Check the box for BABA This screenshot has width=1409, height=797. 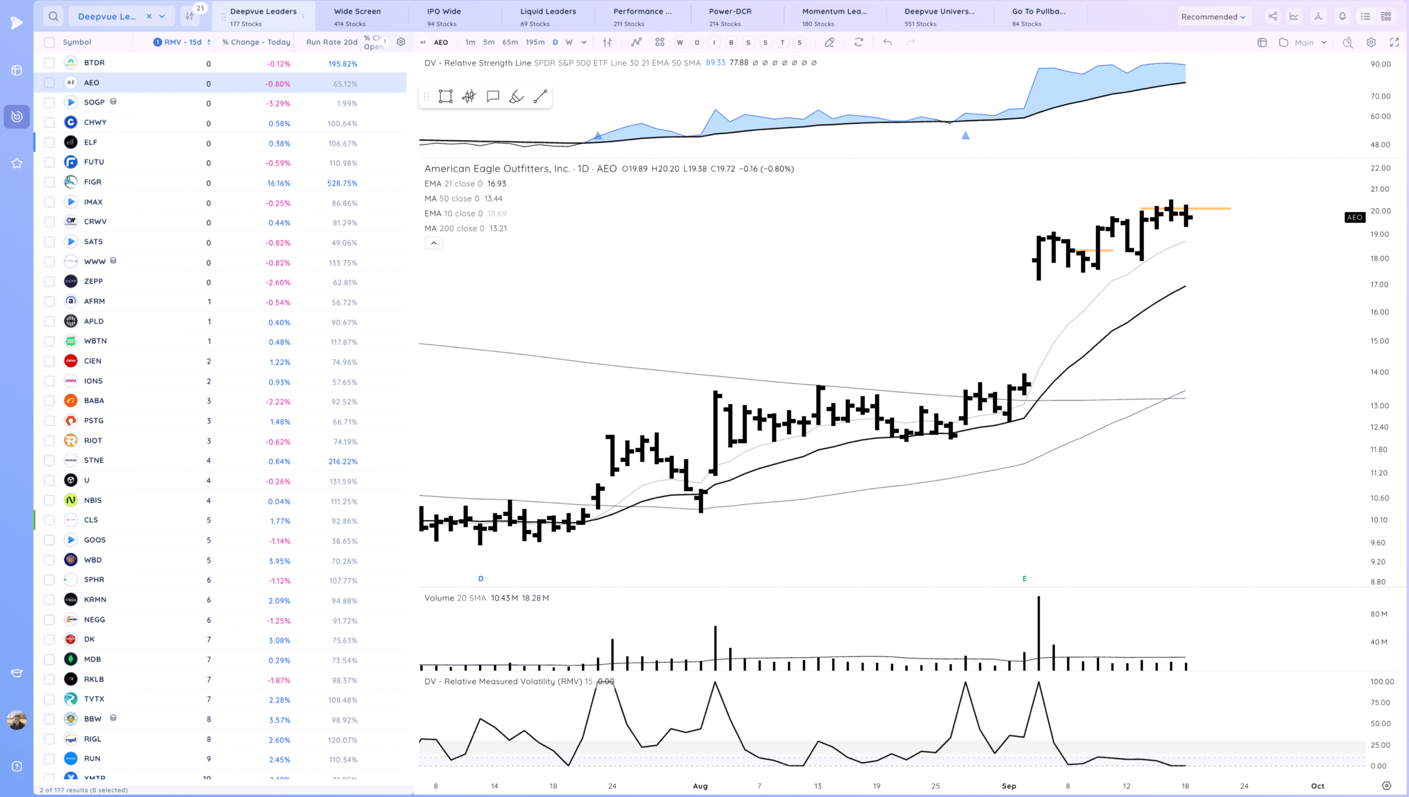(50, 401)
